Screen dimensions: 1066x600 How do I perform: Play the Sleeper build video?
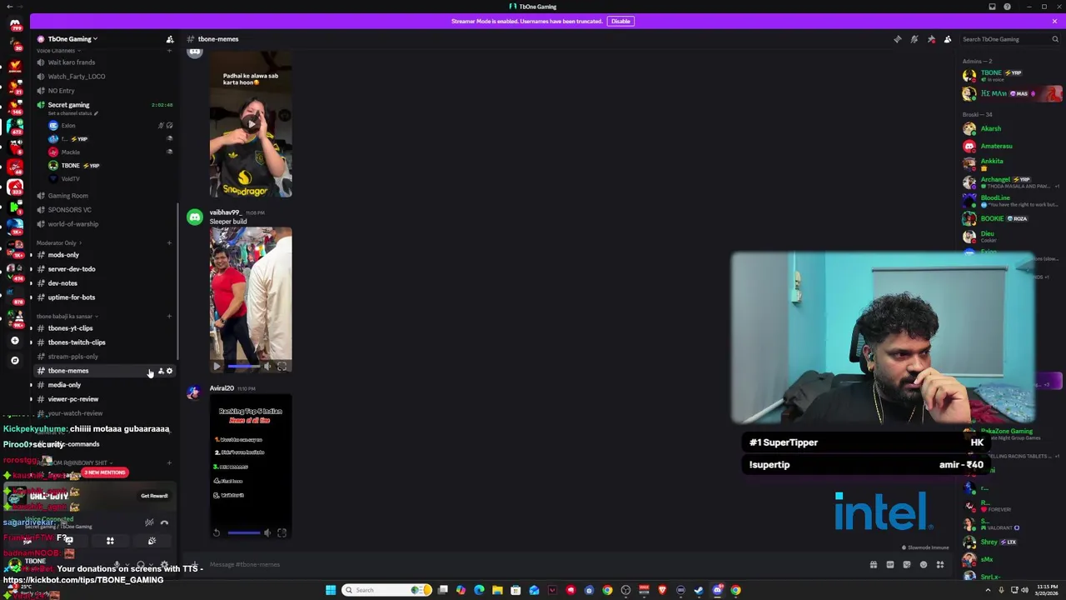coord(217,366)
